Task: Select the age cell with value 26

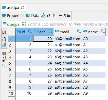Action: [43, 75]
